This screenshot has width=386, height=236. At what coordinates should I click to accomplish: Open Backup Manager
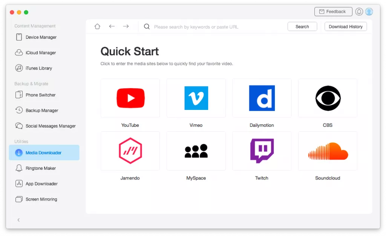[x=44, y=110]
